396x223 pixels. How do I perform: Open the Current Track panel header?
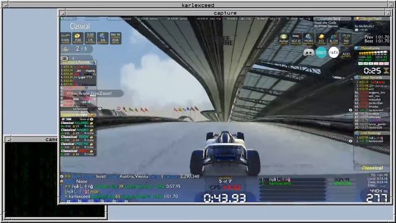coord(371,19)
